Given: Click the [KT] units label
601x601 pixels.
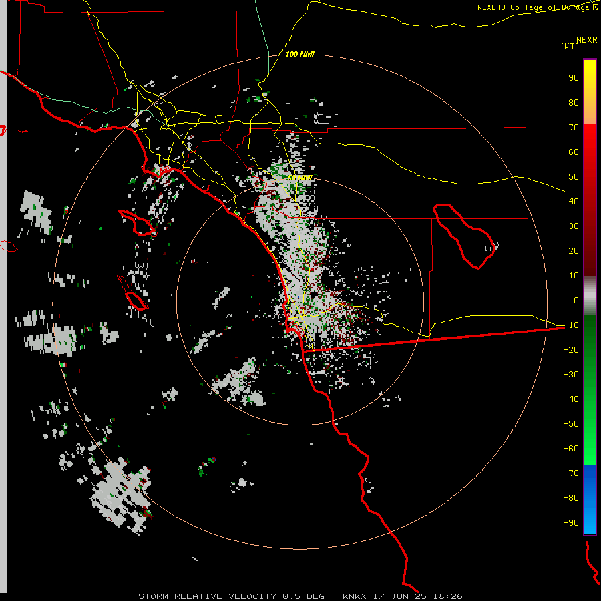Looking at the screenshot, I should (x=570, y=46).
